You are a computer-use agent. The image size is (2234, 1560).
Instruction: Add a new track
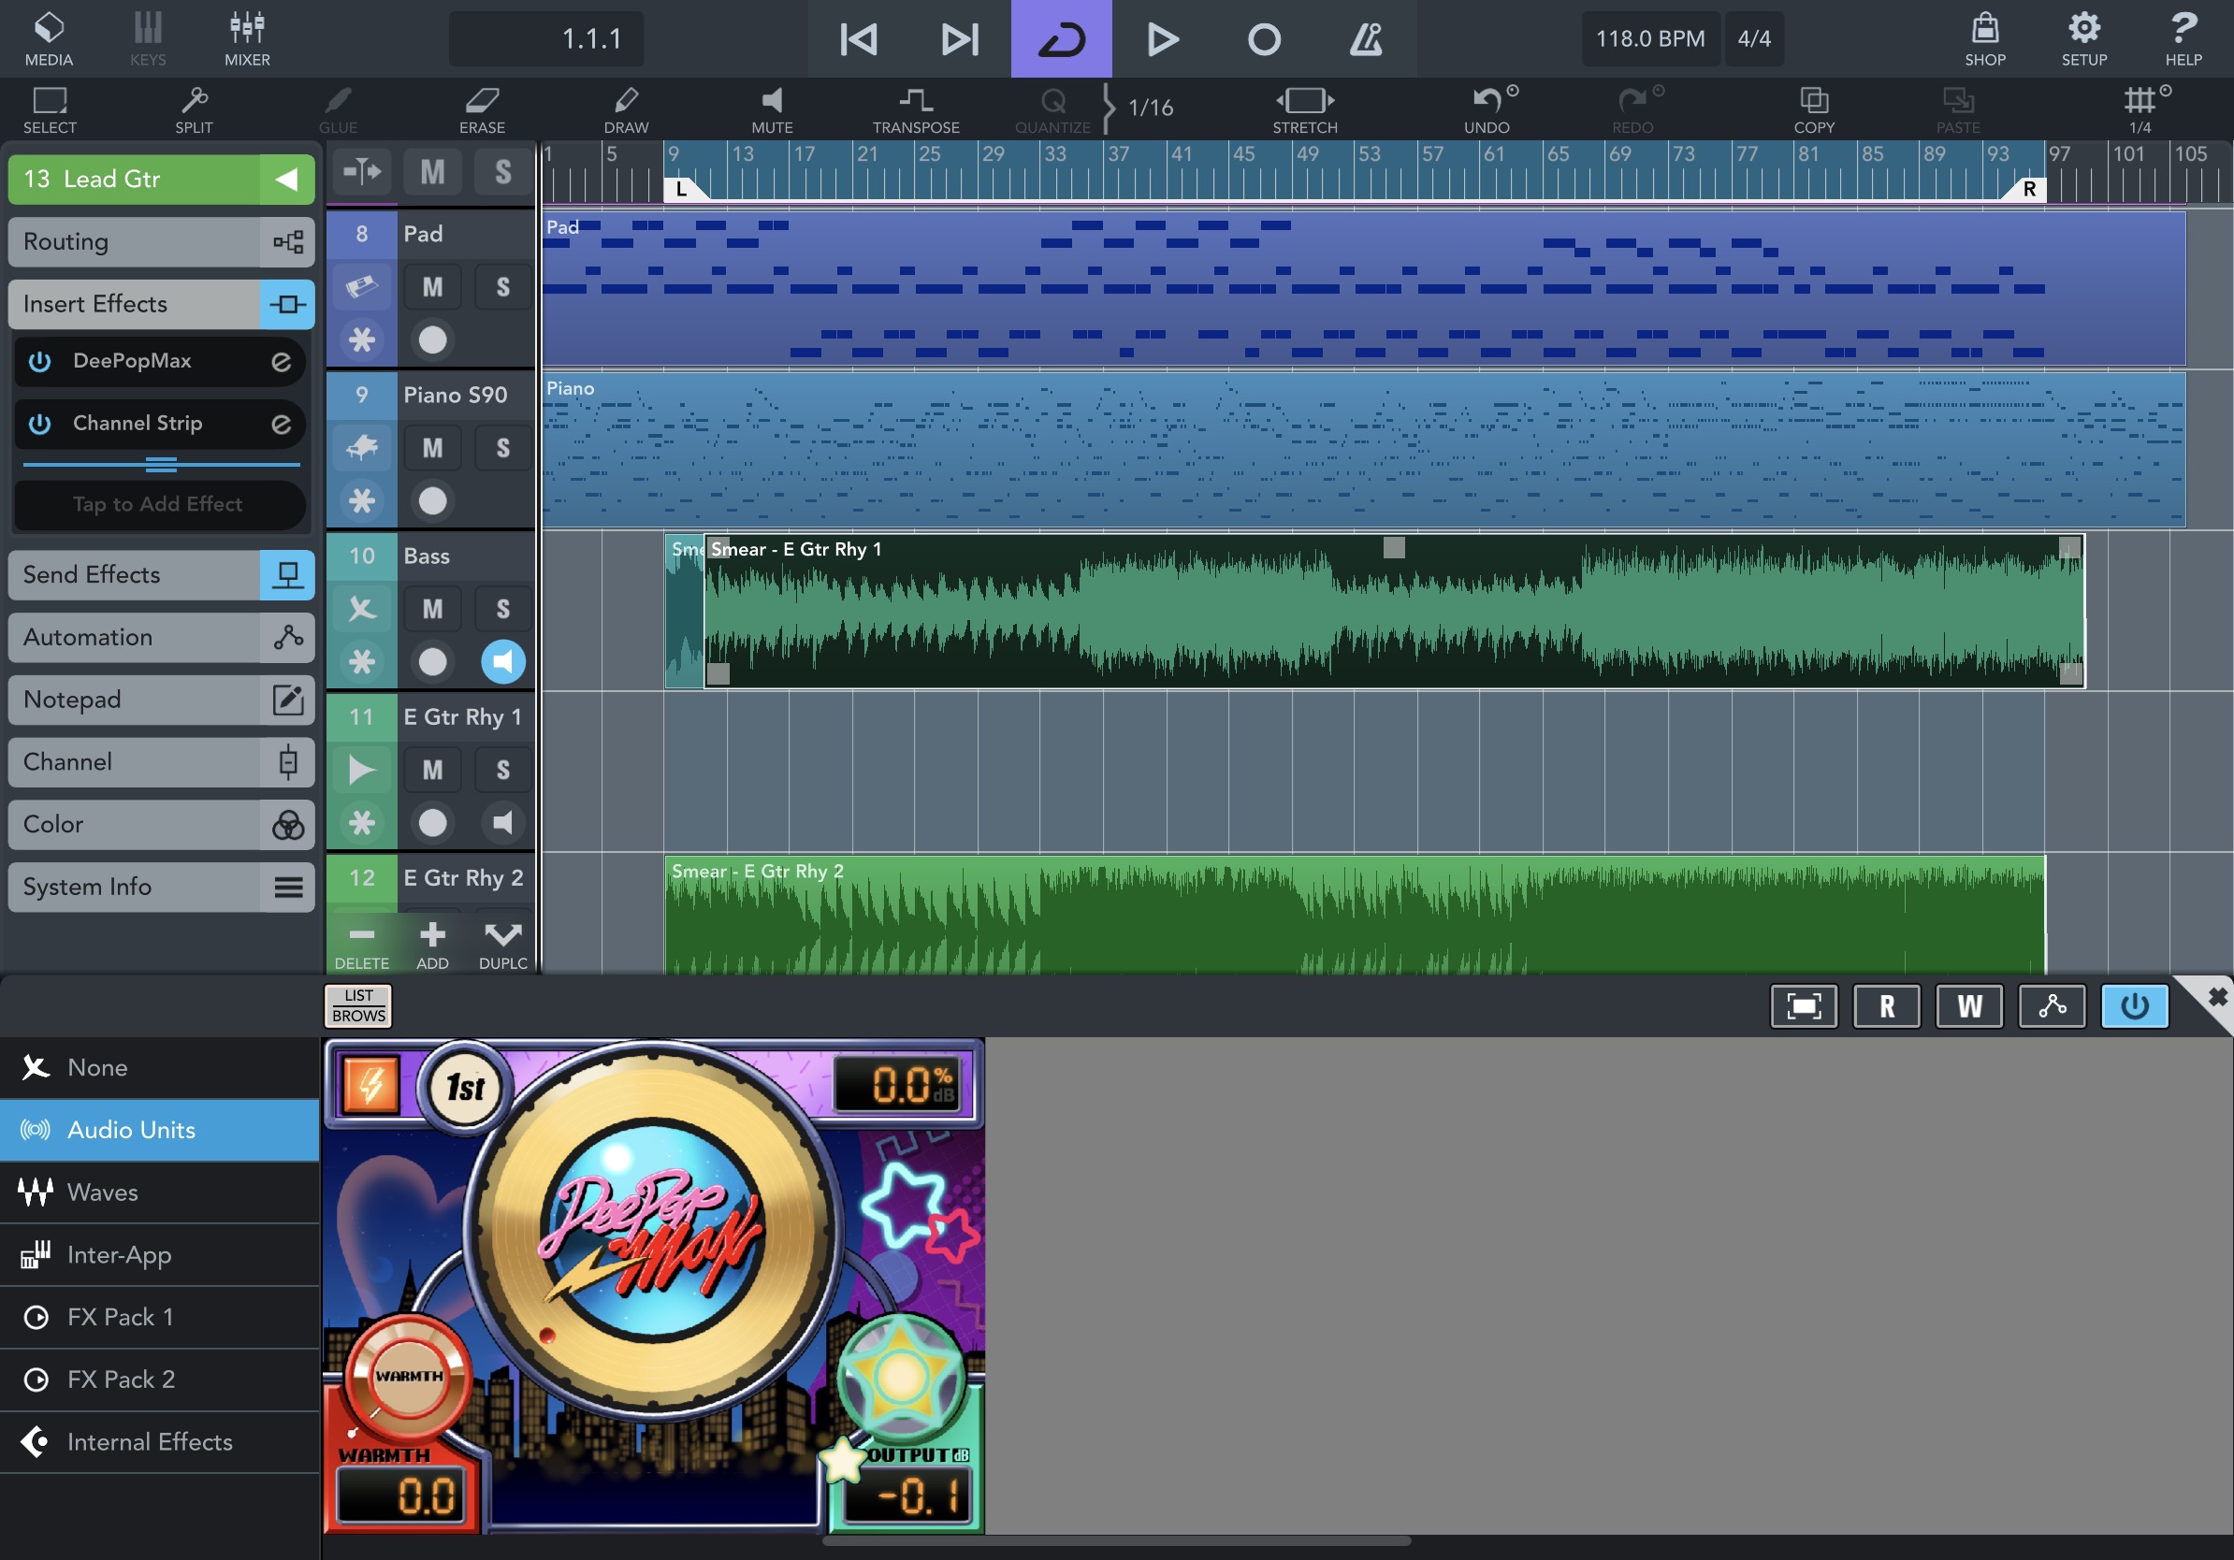(x=432, y=944)
